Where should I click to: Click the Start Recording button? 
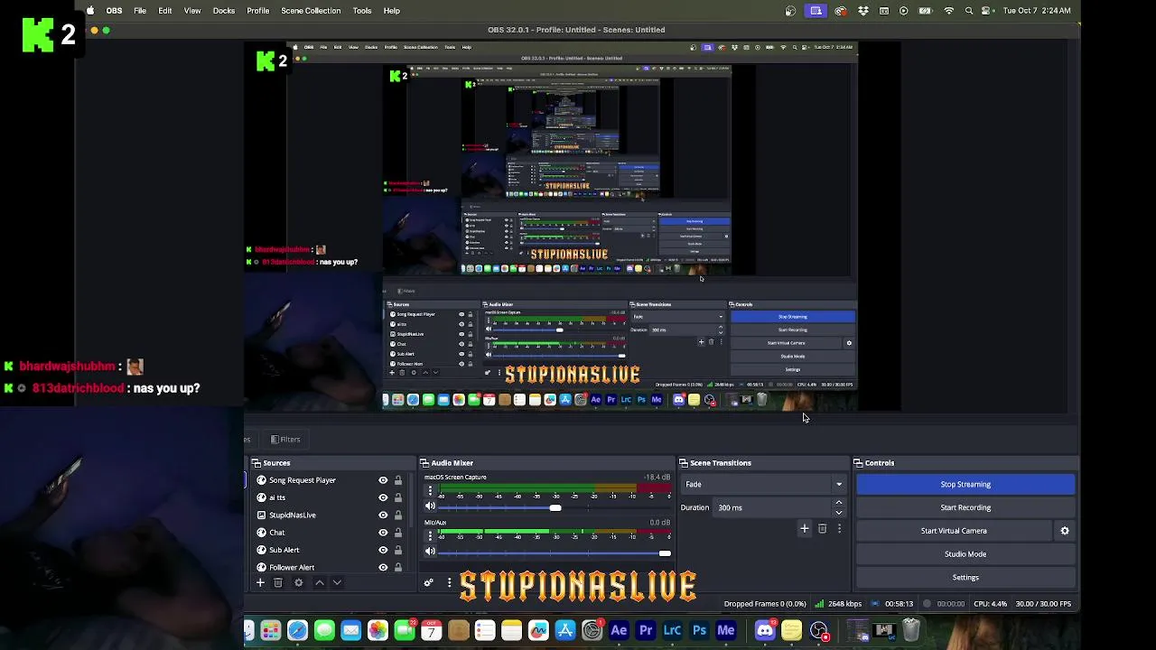pos(965,507)
